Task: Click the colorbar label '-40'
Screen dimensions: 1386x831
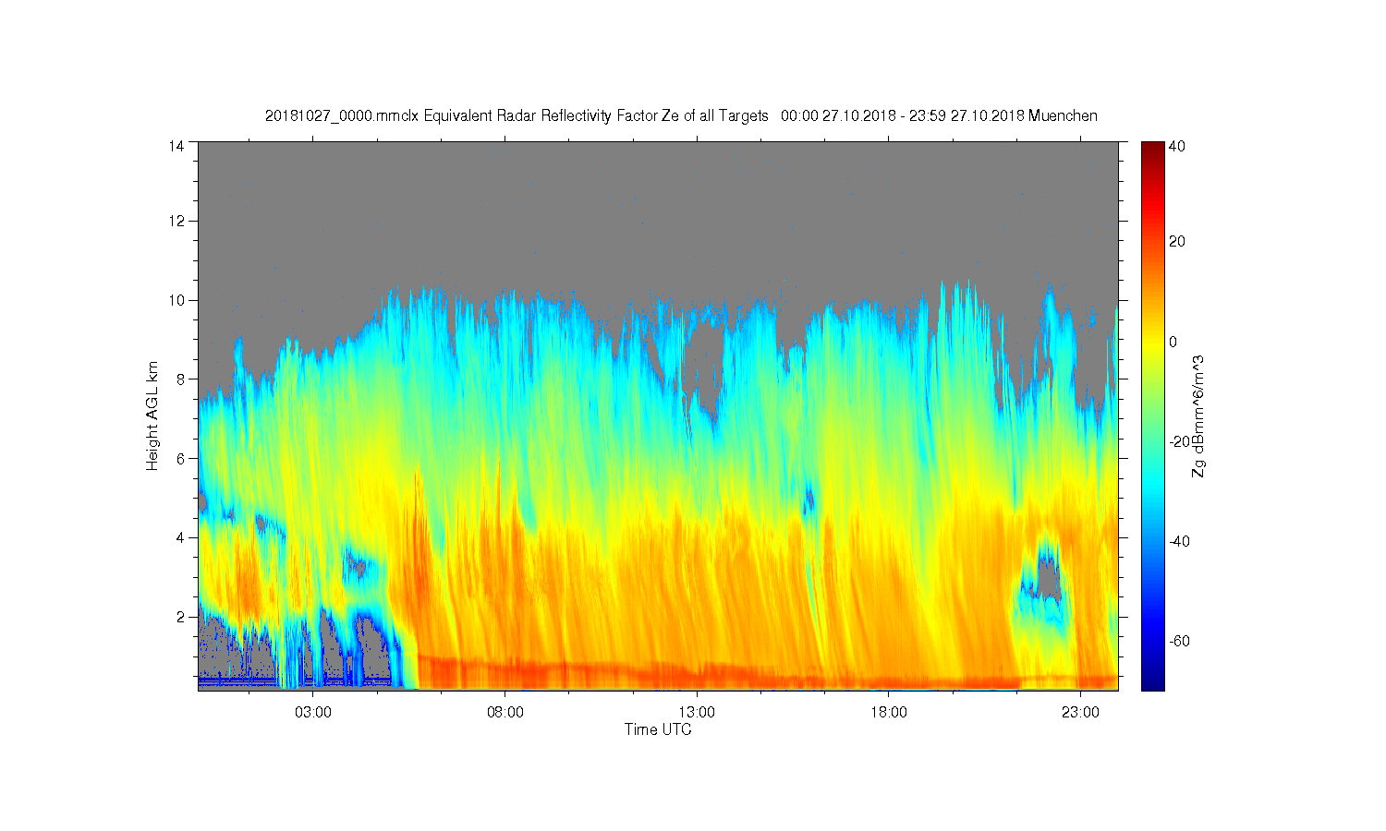Action: (x=1179, y=541)
